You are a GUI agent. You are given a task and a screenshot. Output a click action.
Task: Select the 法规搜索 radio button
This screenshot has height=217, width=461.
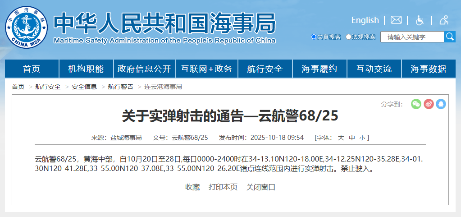[x=348, y=37]
